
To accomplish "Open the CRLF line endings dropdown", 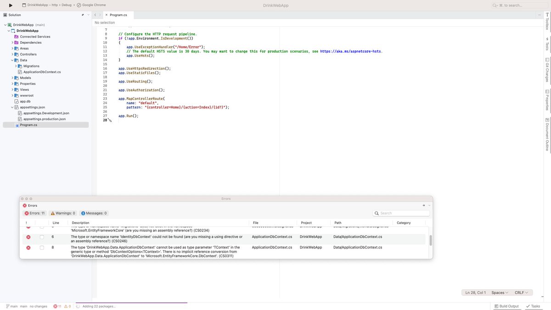I will coord(521,293).
